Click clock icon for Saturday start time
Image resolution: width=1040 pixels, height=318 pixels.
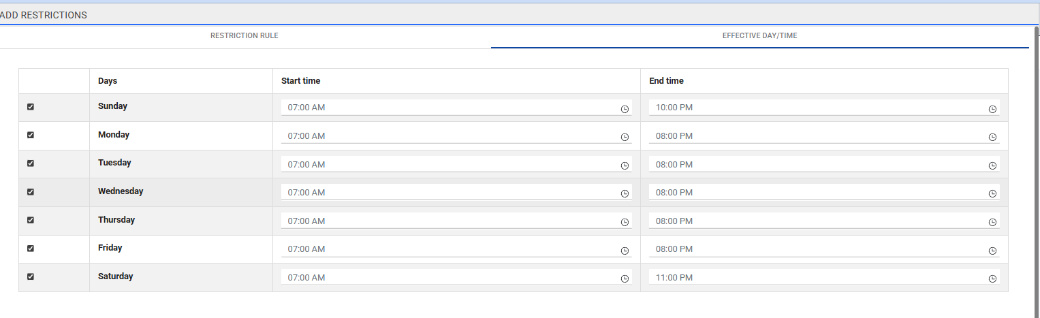625,279
